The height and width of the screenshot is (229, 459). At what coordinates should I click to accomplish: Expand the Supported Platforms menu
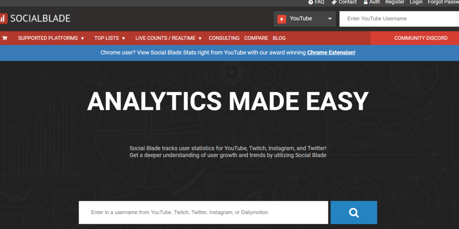tap(51, 38)
